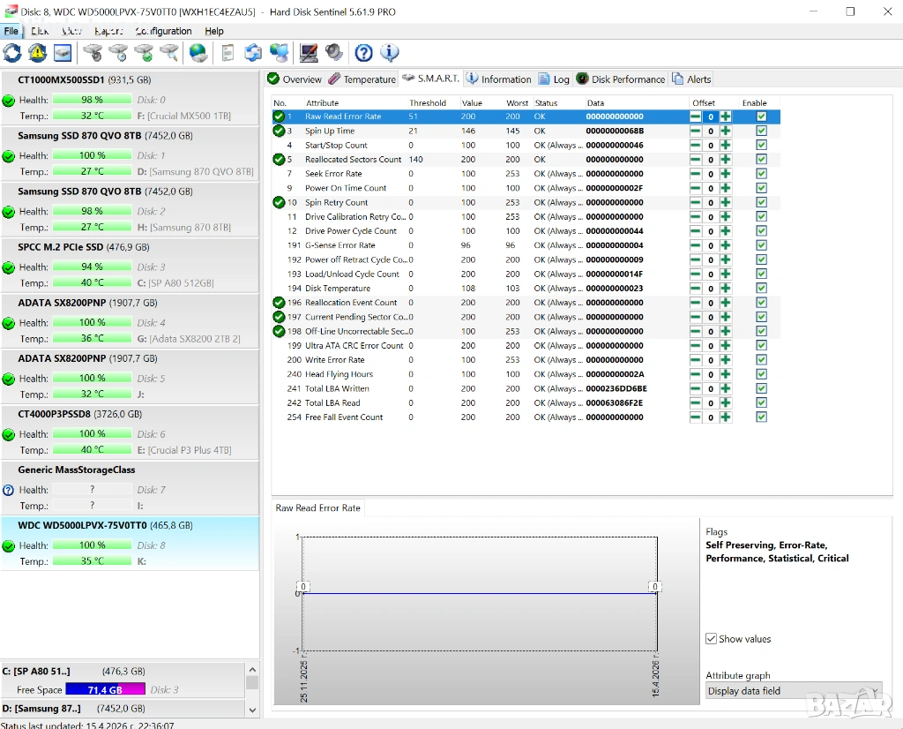Increase offset with plus for Spin Up Time

click(x=726, y=131)
